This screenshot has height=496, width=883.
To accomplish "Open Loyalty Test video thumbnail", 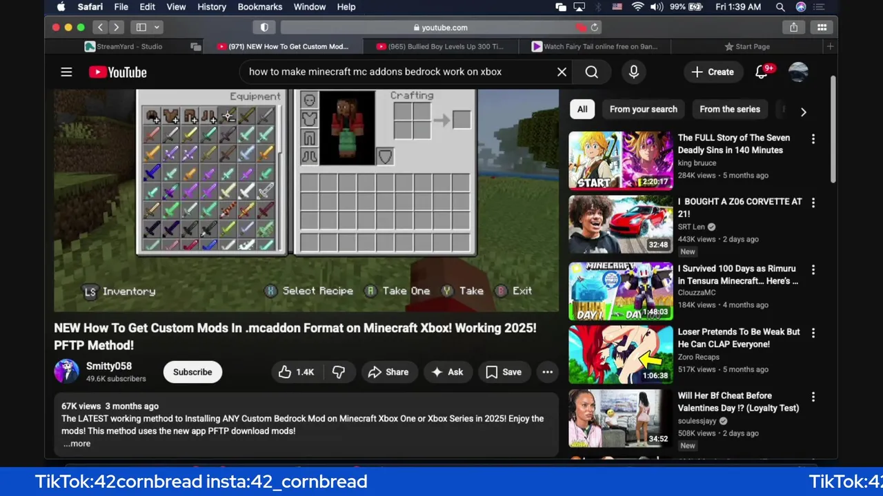I will point(620,418).
